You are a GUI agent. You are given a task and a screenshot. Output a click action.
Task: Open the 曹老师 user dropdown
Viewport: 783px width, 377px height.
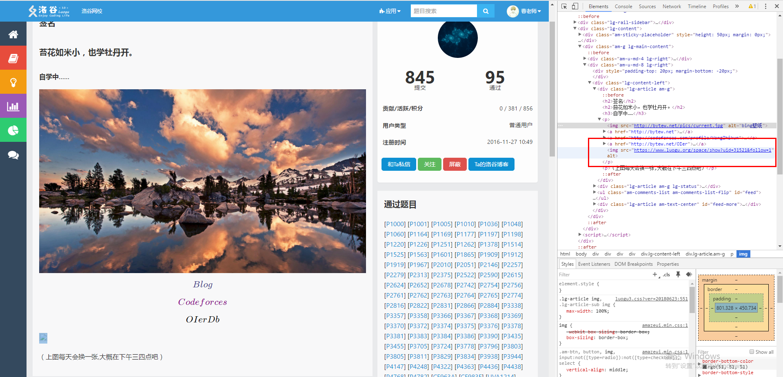[531, 11]
